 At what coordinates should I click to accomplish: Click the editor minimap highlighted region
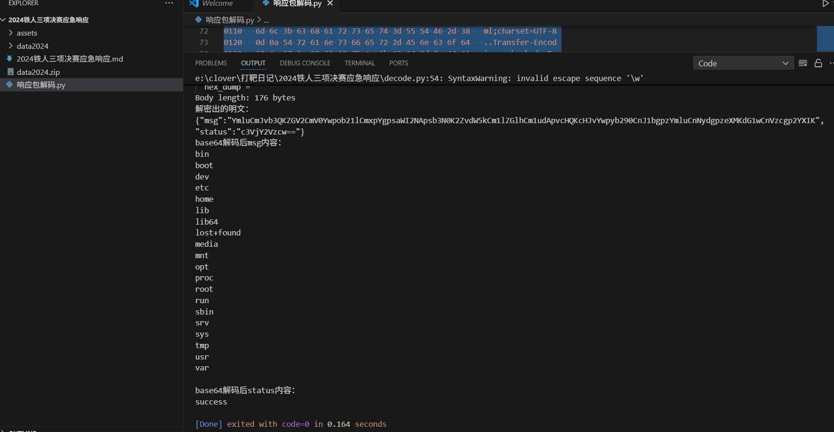(x=825, y=39)
